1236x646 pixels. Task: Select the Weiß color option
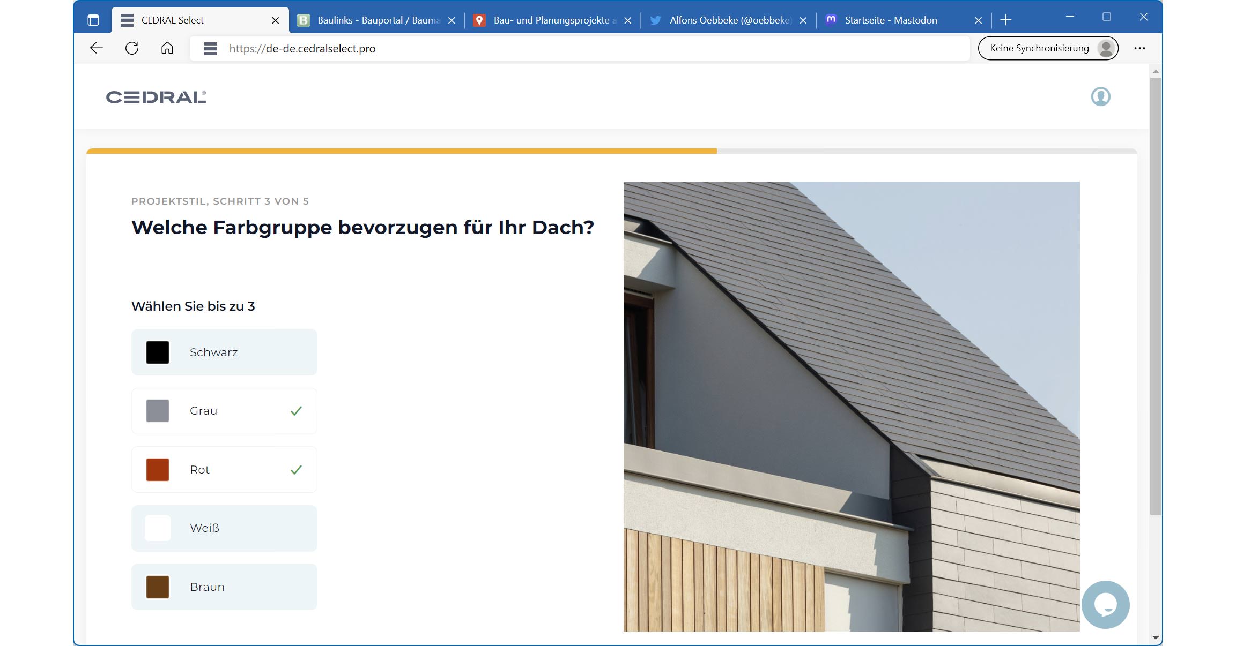click(x=224, y=528)
